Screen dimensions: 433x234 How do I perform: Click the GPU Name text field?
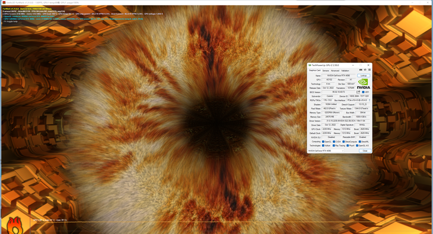[339, 76]
